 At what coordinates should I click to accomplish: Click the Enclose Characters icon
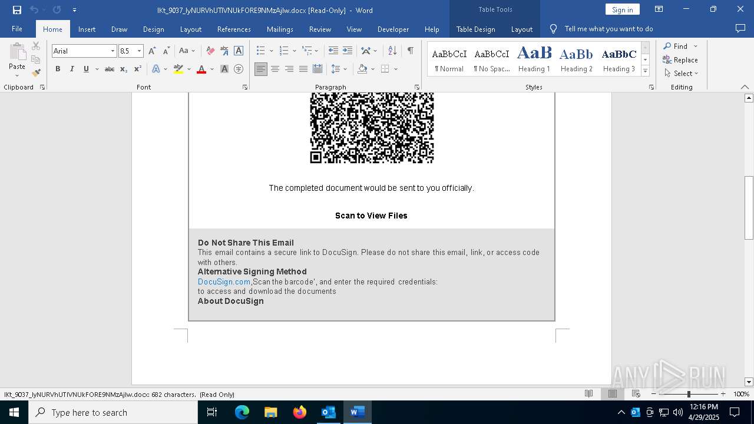239,69
